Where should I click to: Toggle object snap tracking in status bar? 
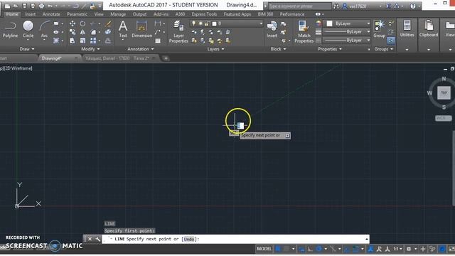point(347,249)
